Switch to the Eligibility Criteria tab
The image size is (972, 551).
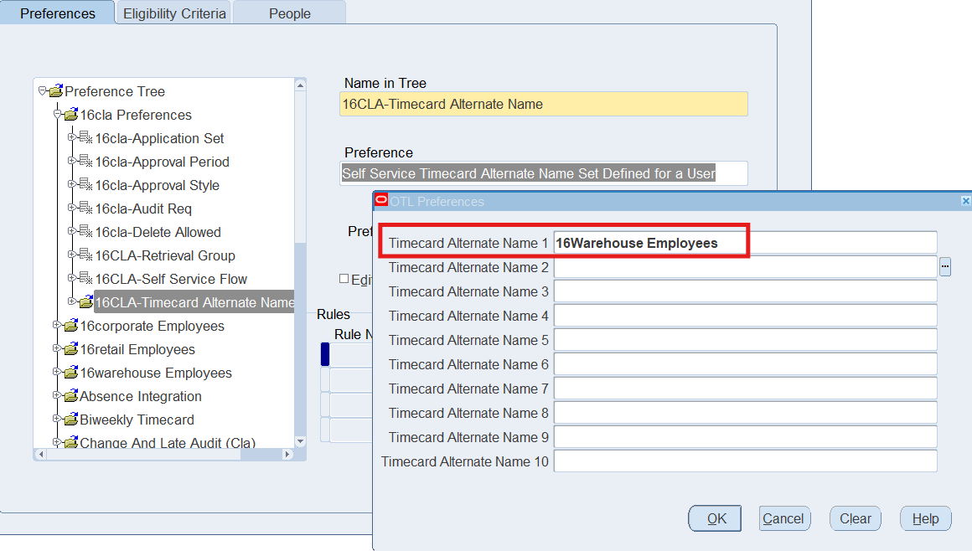click(174, 13)
